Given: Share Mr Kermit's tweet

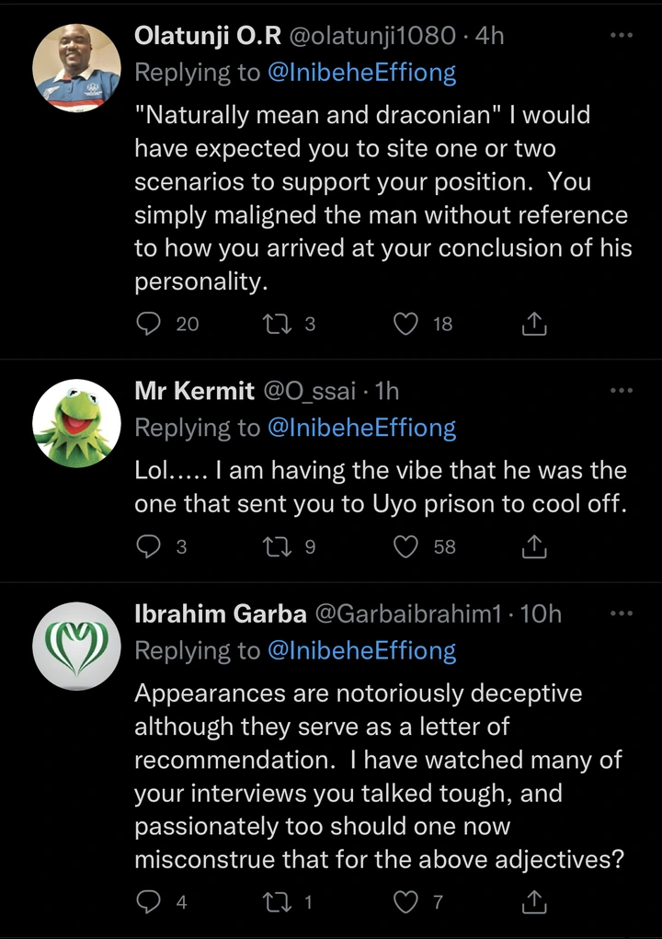Looking at the screenshot, I should click(x=534, y=546).
